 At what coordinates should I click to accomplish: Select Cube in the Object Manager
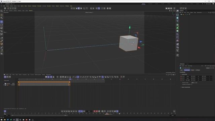(x=183, y=14)
